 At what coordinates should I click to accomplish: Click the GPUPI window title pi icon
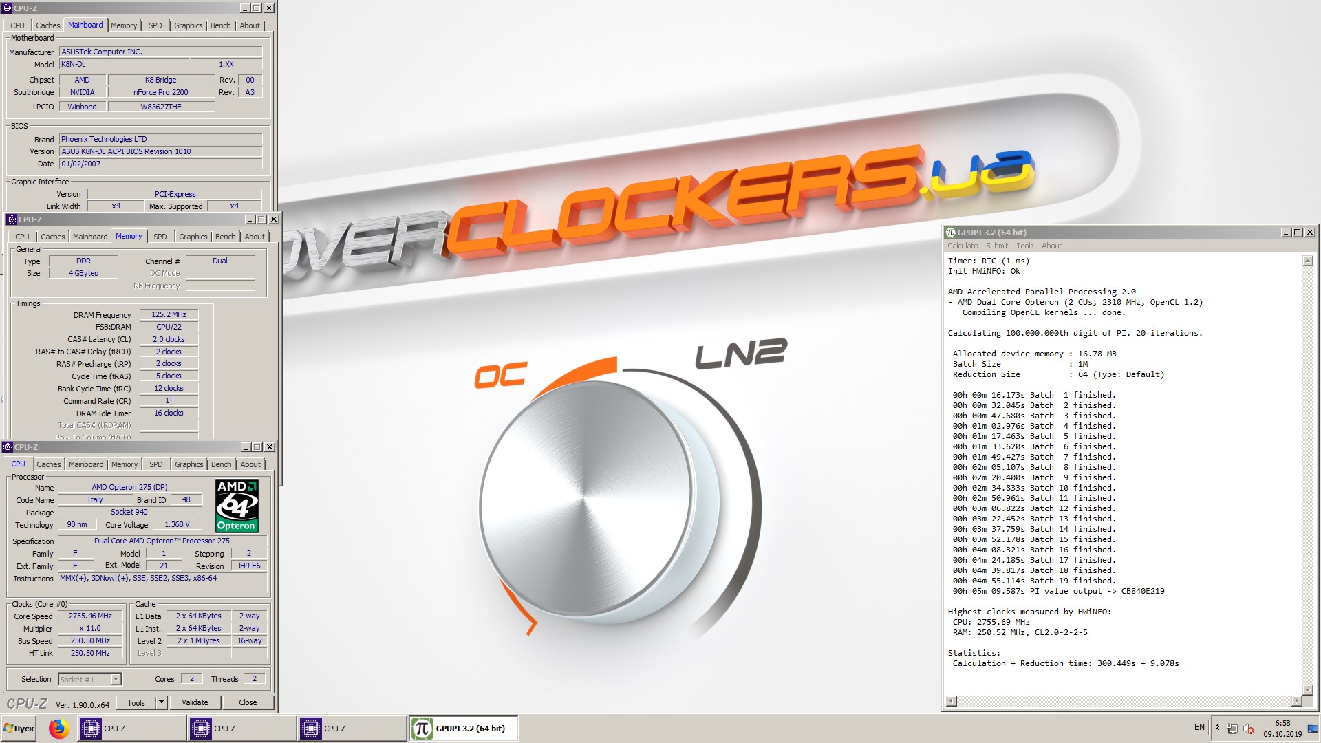point(951,233)
